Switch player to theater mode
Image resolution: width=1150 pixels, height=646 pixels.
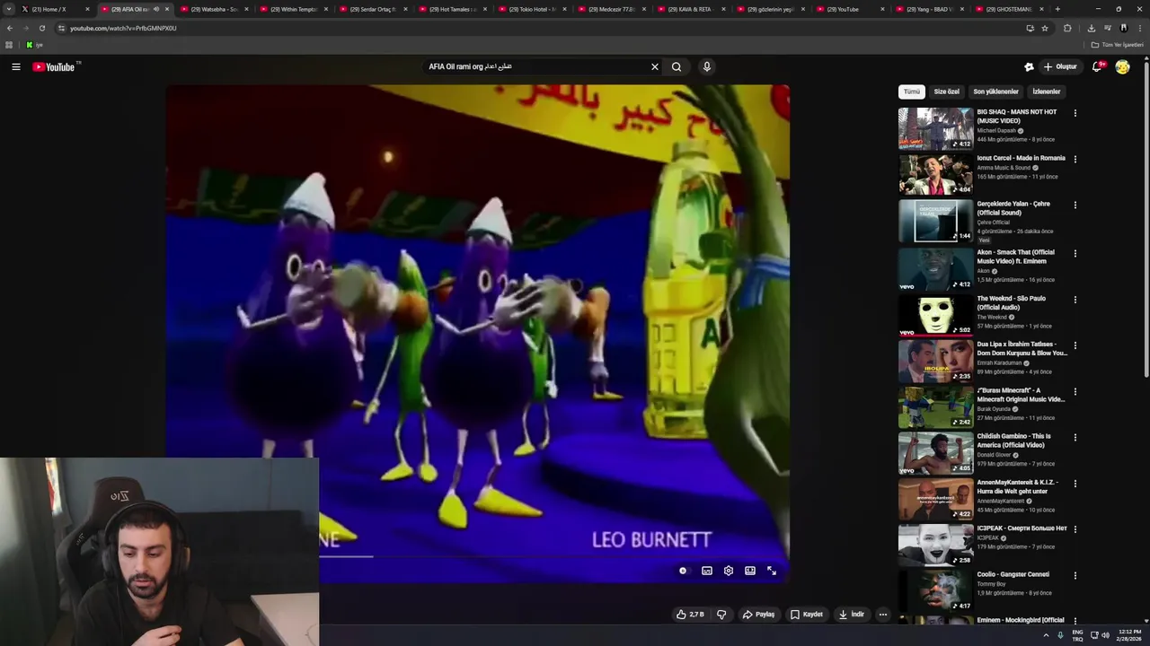(x=750, y=571)
